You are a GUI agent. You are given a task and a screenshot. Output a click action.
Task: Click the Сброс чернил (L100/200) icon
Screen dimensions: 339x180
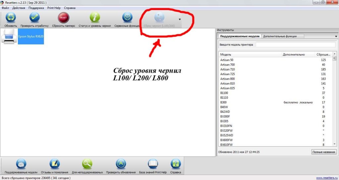[x=159, y=18]
